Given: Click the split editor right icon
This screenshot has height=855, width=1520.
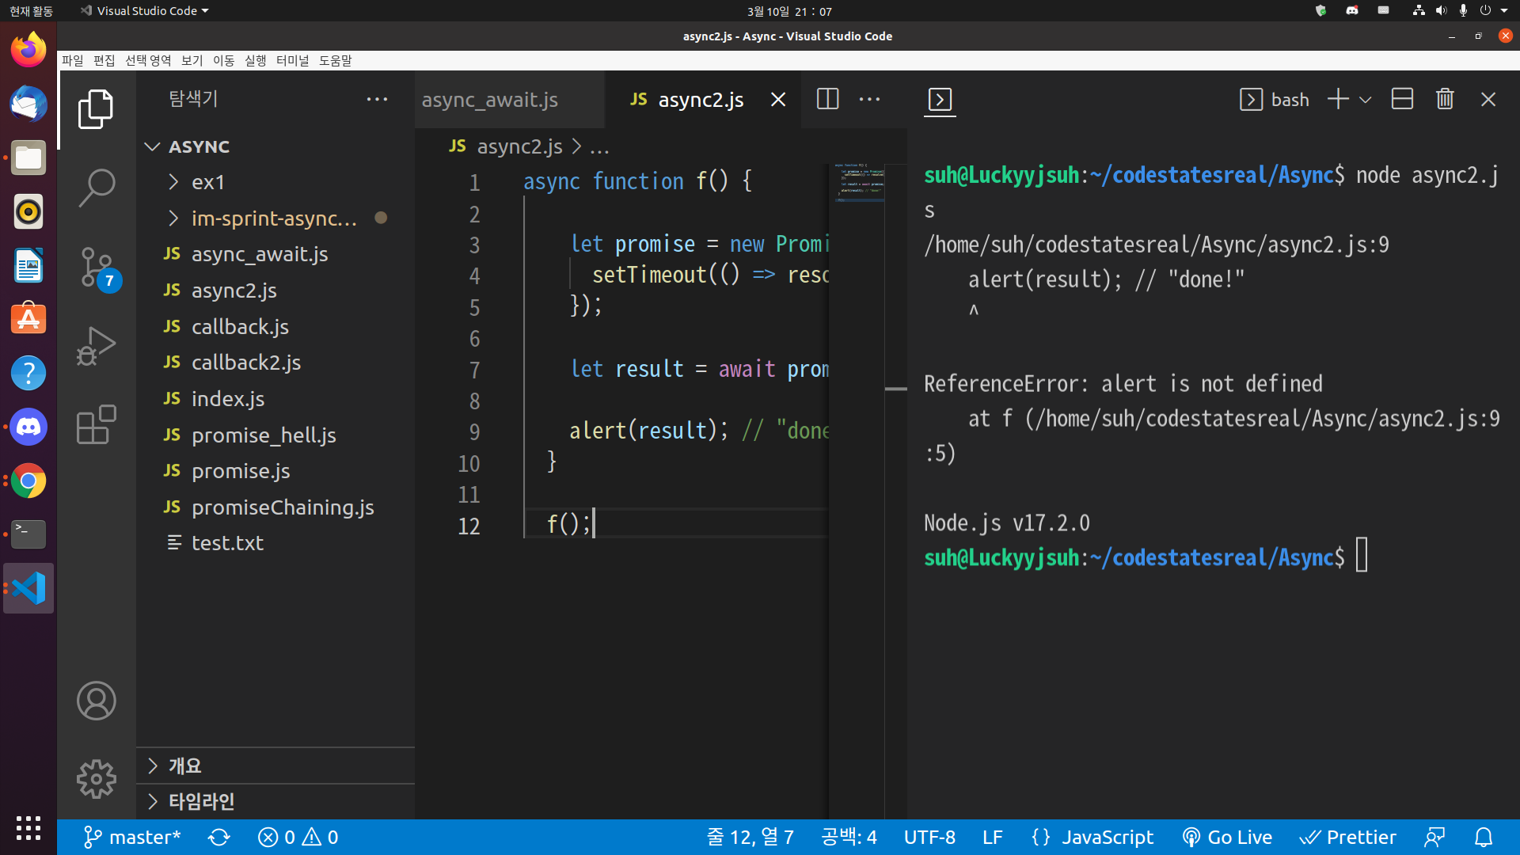Looking at the screenshot, I should tap(827, 99).
